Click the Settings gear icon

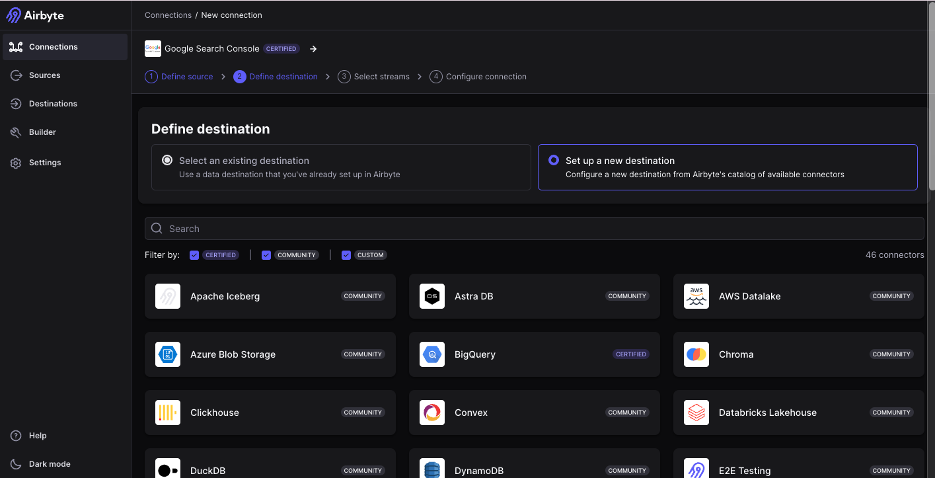tap(16, 163)
